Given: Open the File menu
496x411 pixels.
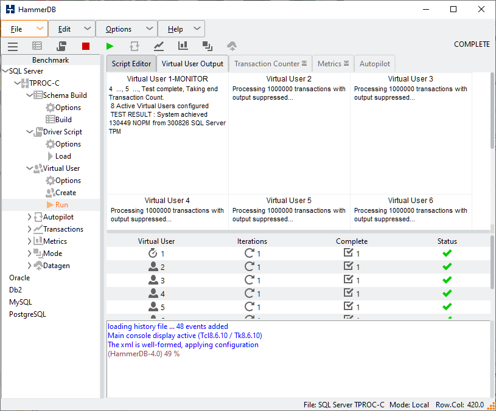Looking at the screenshot, I should 24,29.
